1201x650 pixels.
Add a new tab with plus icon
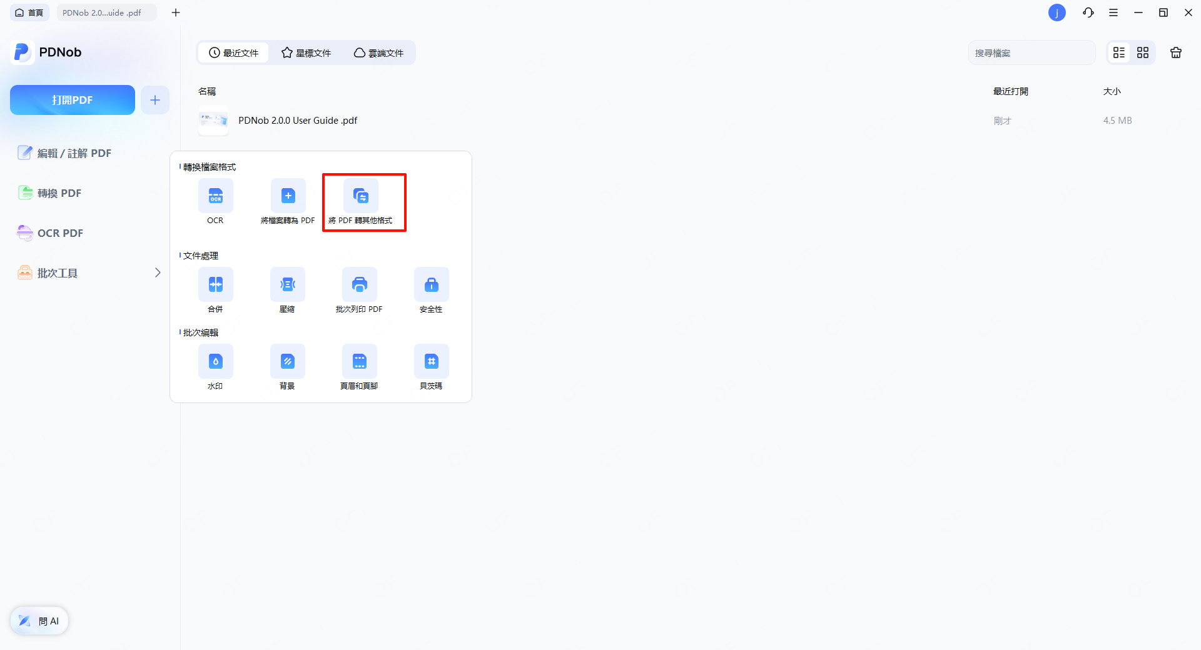[x=176, y=12]
